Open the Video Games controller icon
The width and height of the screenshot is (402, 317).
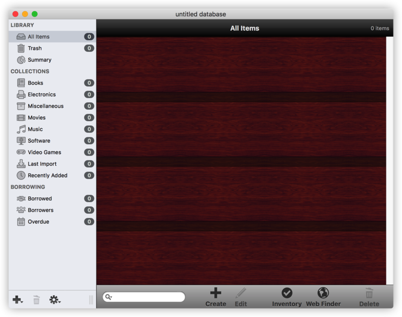point(21,152)
